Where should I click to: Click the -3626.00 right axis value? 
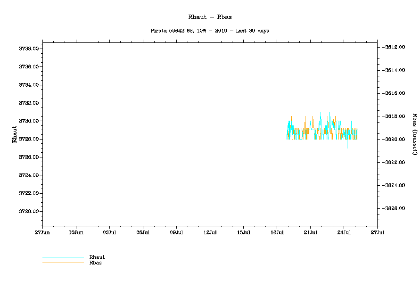392,208
